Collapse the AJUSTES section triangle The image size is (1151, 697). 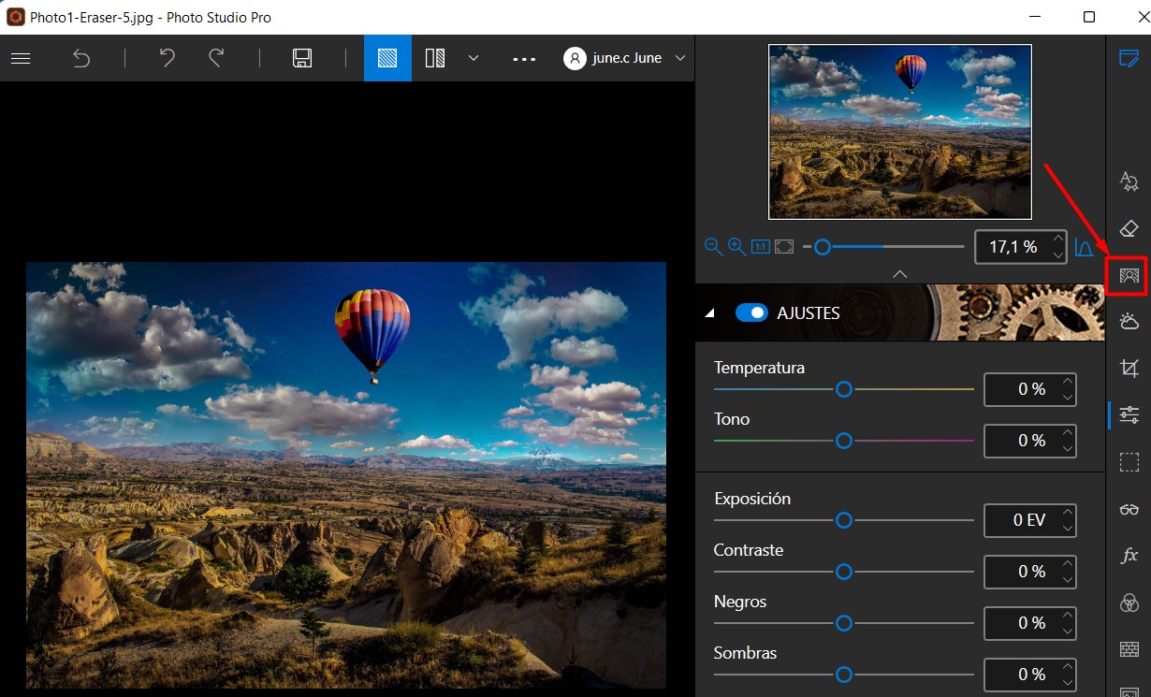pyautogui.click(x=710, y=313)
